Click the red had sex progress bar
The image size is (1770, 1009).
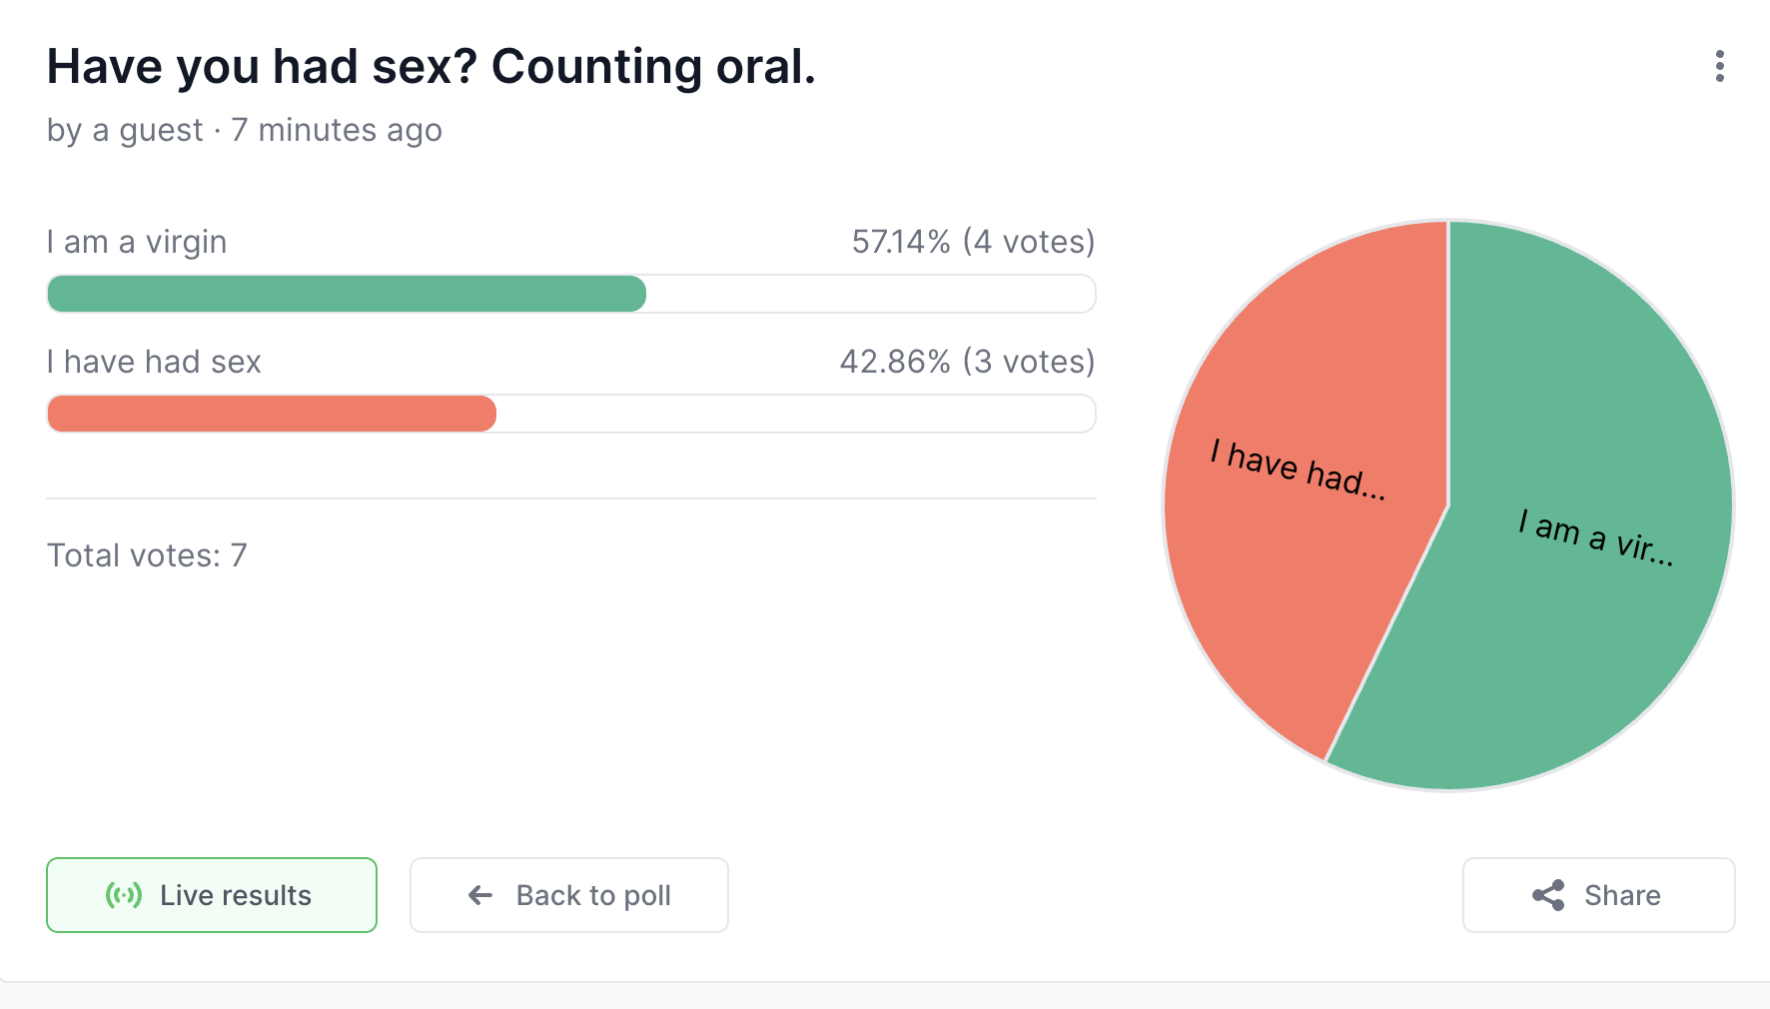[x=272, y=414]
